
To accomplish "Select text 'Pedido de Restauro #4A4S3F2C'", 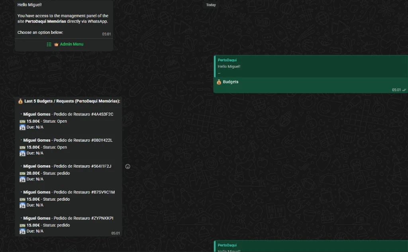I will click(84, 114).
